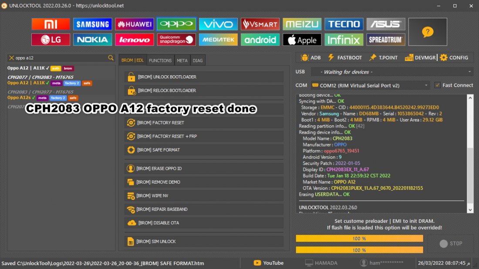Select the Nokia brand tile
479x269 pixels.
93,40
